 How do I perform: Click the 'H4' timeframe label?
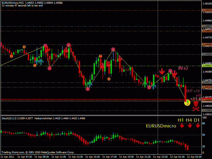coord(189,120)
